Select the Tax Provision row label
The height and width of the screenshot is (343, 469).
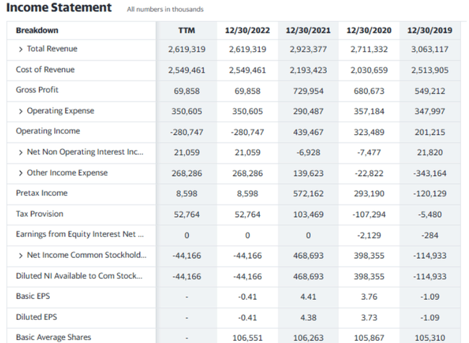39,214
